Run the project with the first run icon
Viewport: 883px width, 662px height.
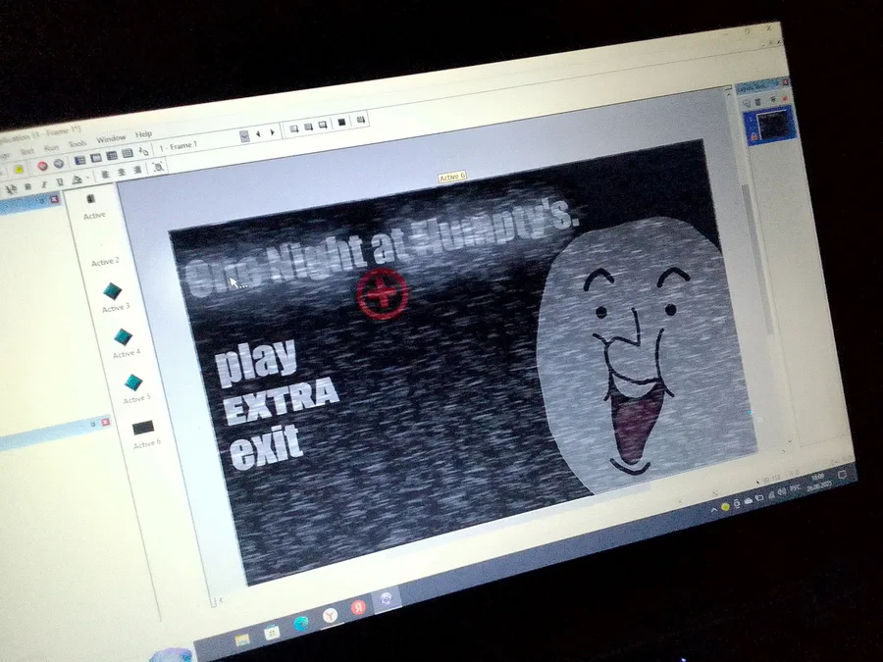pos(294,128)
